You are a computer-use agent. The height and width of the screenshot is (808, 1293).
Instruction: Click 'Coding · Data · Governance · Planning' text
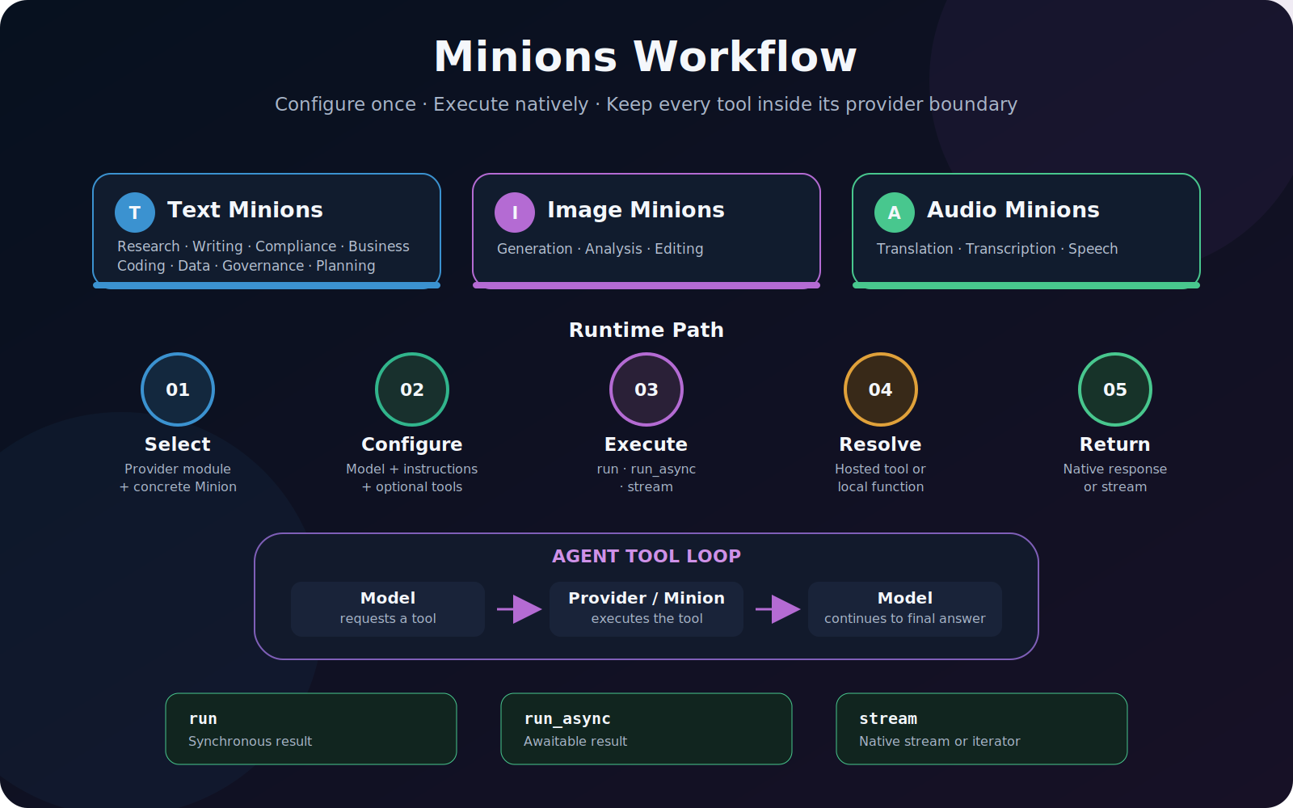pos(246,266)
